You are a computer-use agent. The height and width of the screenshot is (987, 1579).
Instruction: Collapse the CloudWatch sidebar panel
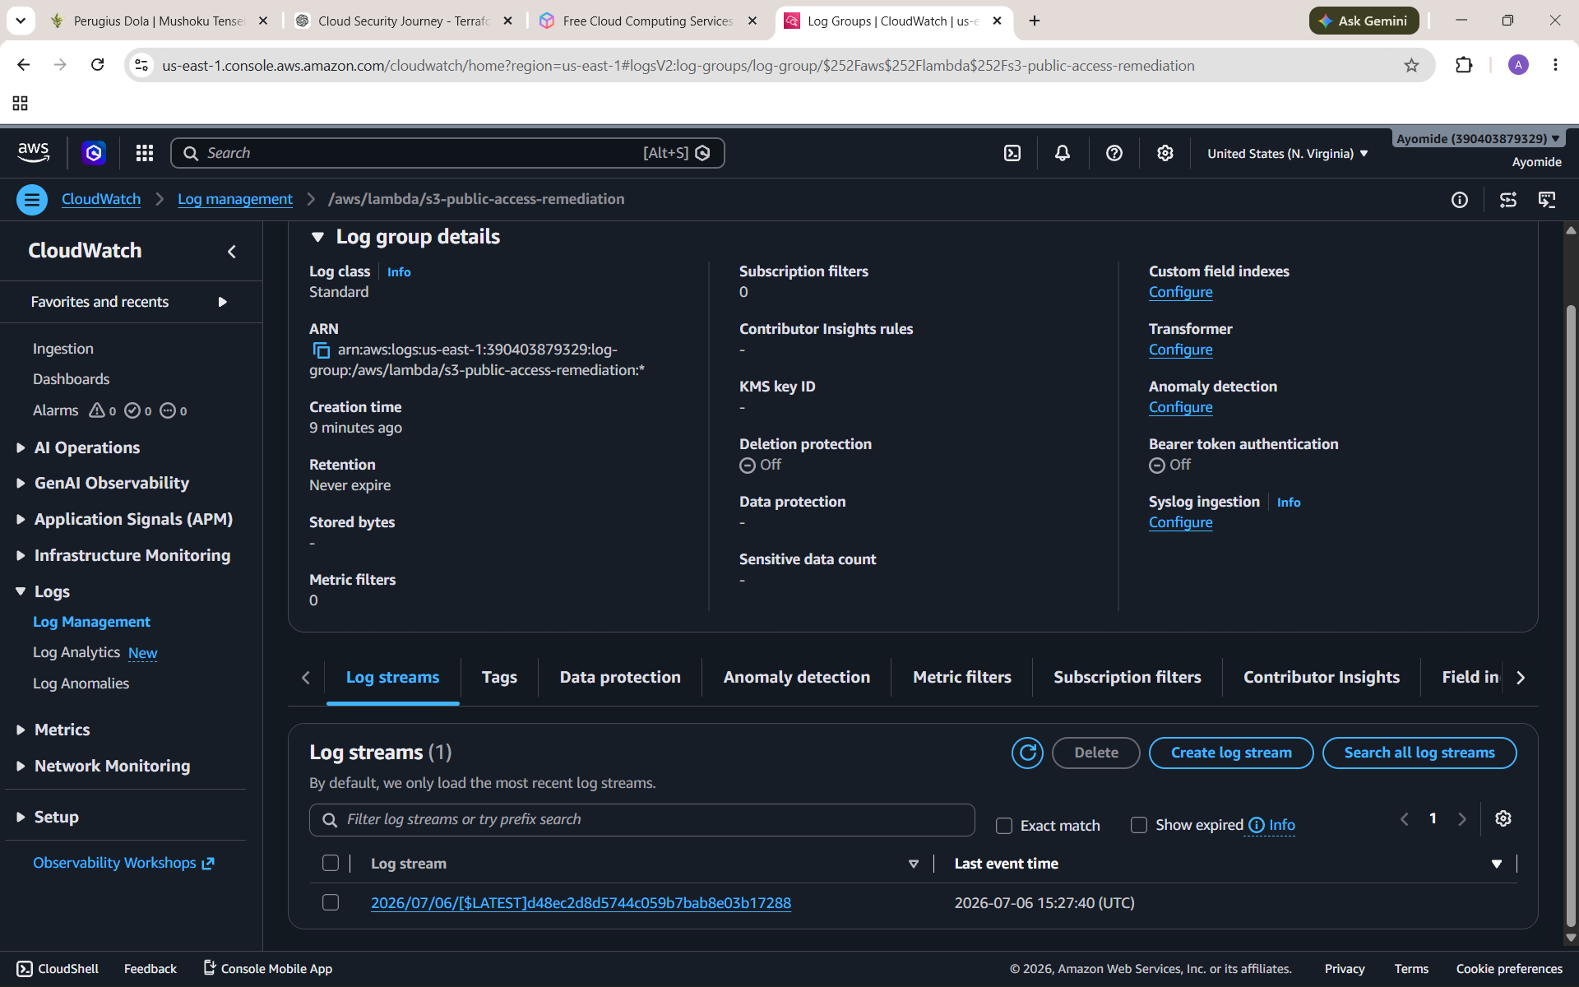tap(232, 252)
